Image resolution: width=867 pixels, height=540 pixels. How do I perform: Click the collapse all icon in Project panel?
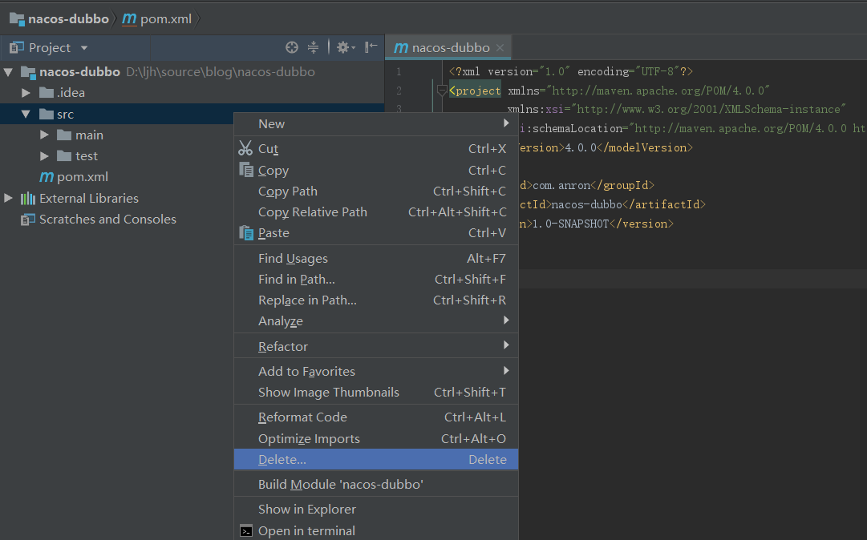point(314,47)
